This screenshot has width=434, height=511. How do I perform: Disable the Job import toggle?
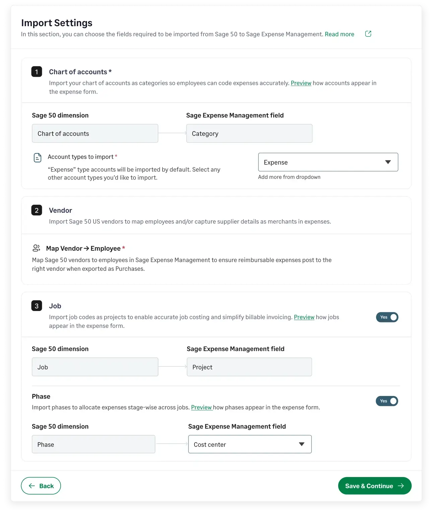[387, 317]
